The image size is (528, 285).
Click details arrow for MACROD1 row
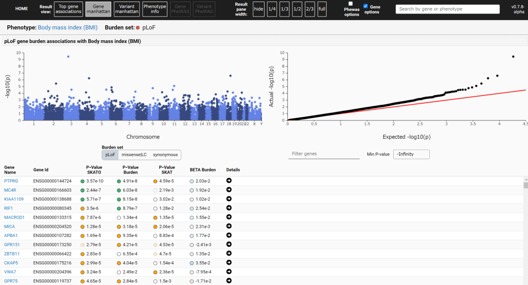(229, 217)
